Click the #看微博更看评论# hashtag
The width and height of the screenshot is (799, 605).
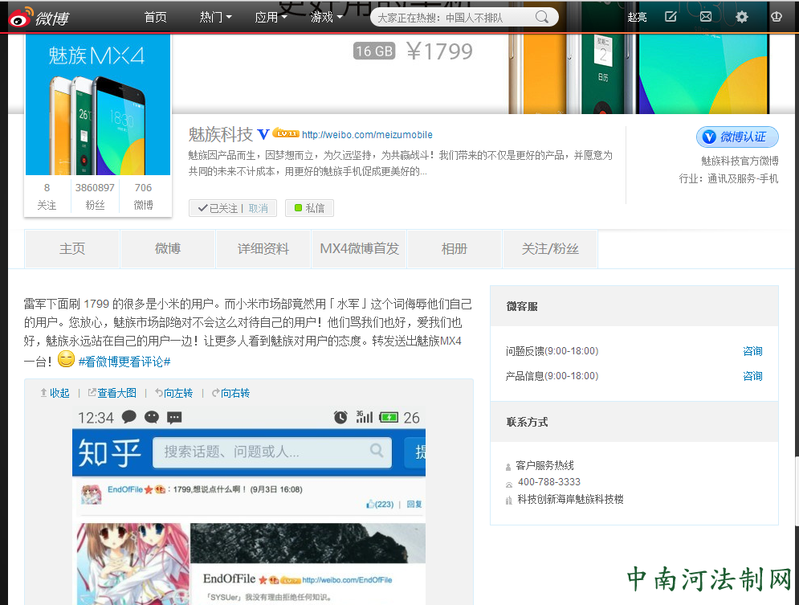pyautogui.click(x=124, y=362)
